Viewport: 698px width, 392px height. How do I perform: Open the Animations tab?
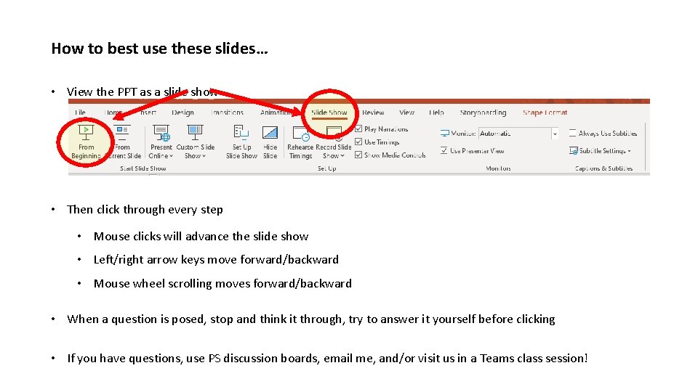click(276, 113)
